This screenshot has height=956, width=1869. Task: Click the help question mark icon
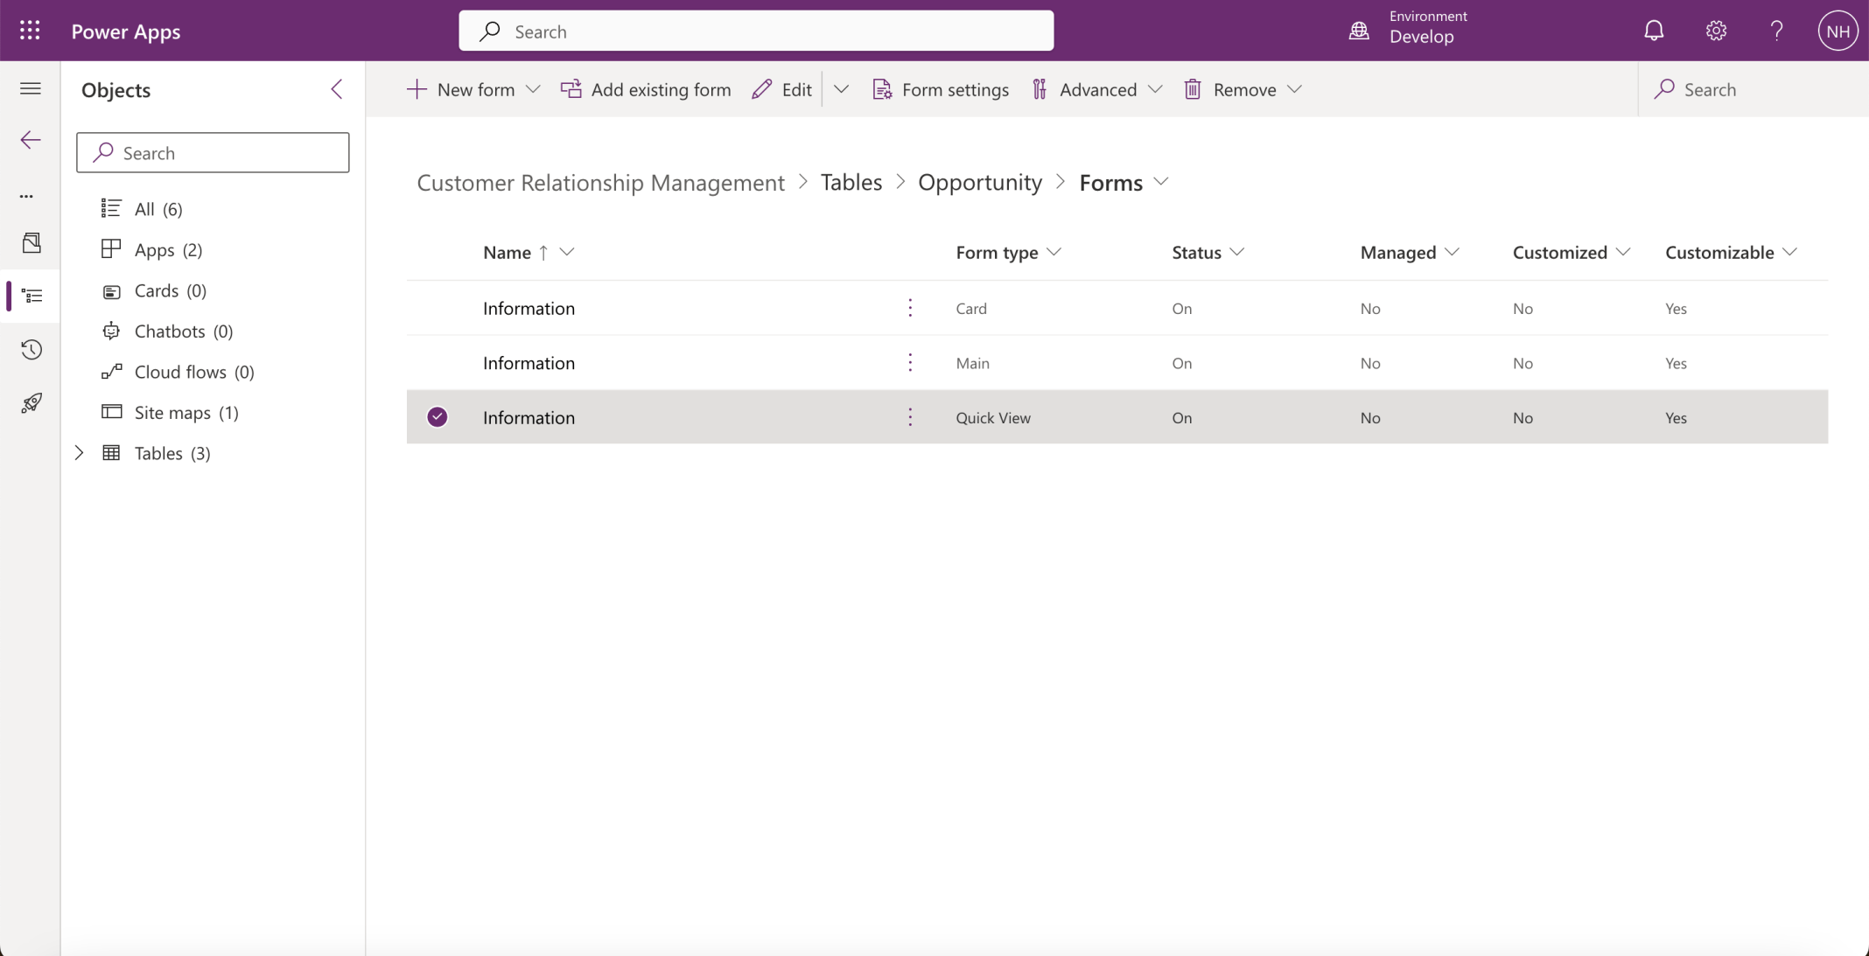1776,31
